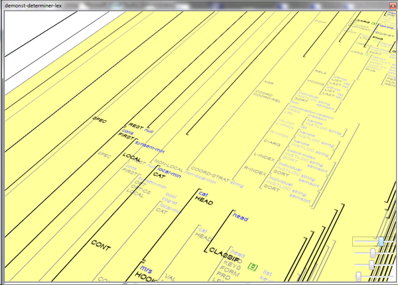Click the second slider from the top
The width and height of the screenshot is (398, 285).
point(373,253)
